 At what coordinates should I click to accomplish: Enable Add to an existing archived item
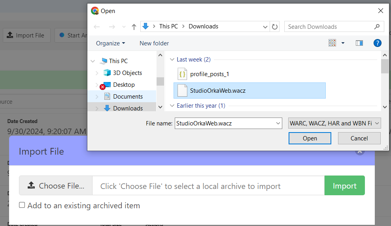pos(22,205)
